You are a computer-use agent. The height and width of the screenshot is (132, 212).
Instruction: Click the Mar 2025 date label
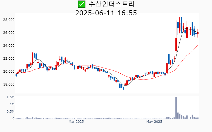point(76,122)
